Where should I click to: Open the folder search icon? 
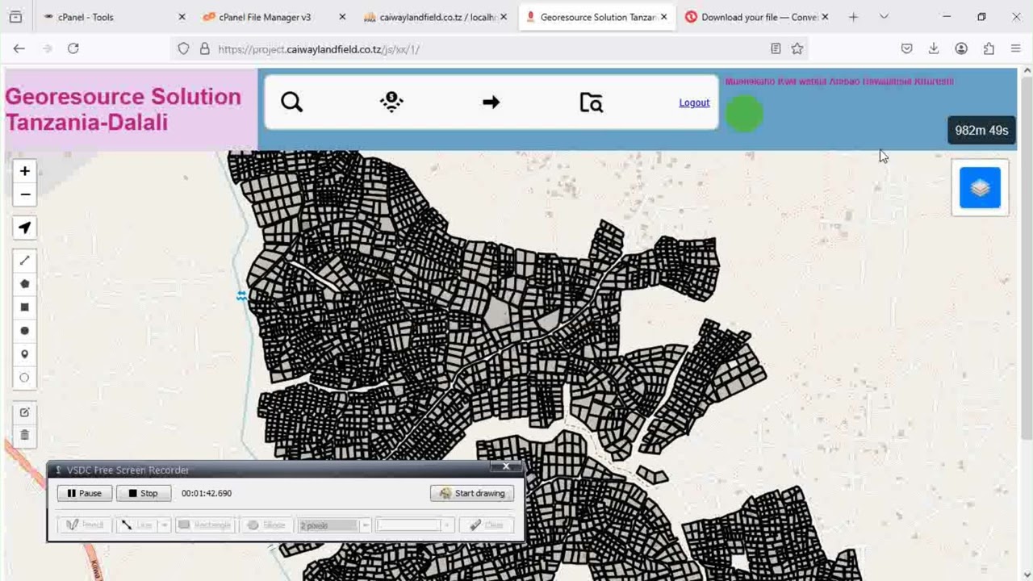click(592, 102)
